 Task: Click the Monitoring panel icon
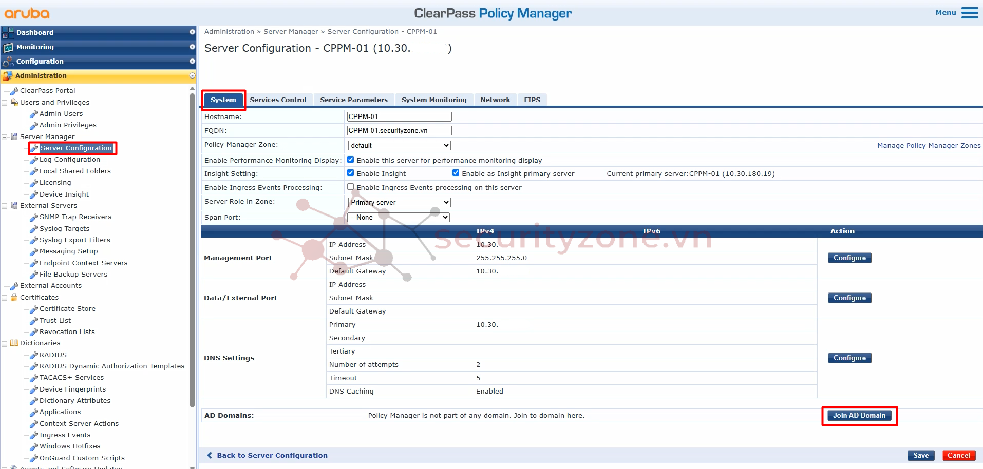pos(8,47)
